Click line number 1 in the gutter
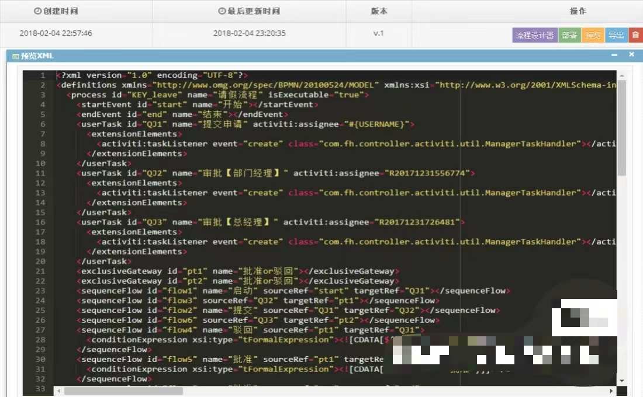643x397 pixels. tap(42, 75)
